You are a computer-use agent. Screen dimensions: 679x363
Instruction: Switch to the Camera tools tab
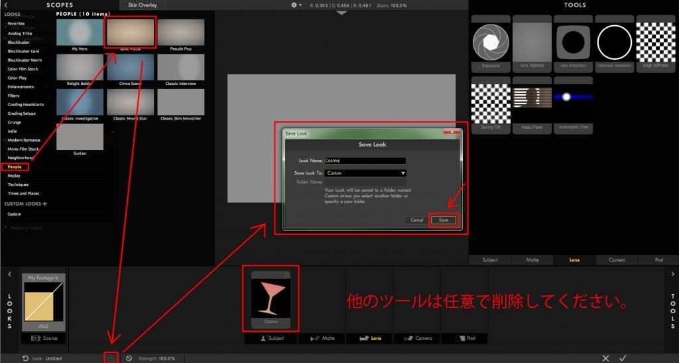617,260
